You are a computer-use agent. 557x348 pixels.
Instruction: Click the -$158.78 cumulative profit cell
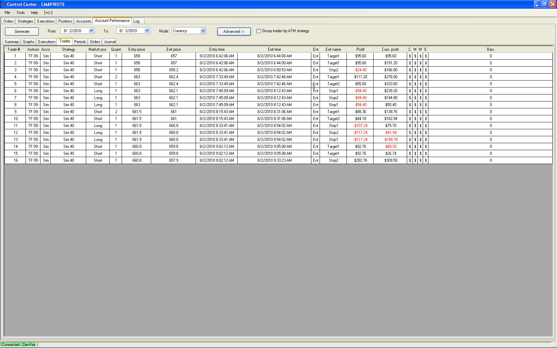click(391, 140)
